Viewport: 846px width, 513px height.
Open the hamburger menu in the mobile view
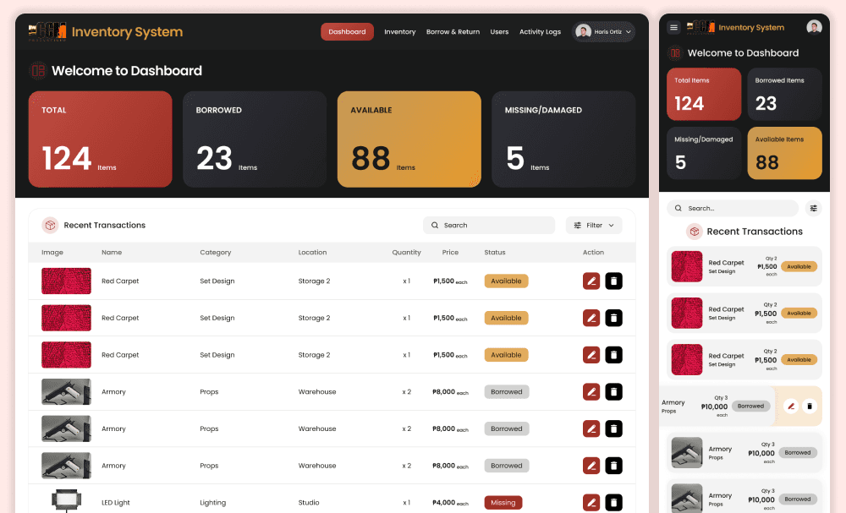point(673,27)
